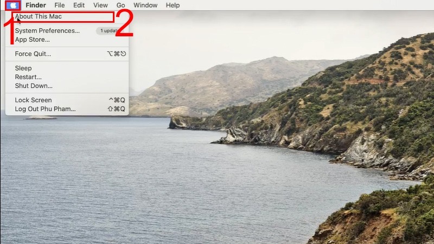Open the View menu
This screenshot has height=244, width=434.
(x=100, y=5)
